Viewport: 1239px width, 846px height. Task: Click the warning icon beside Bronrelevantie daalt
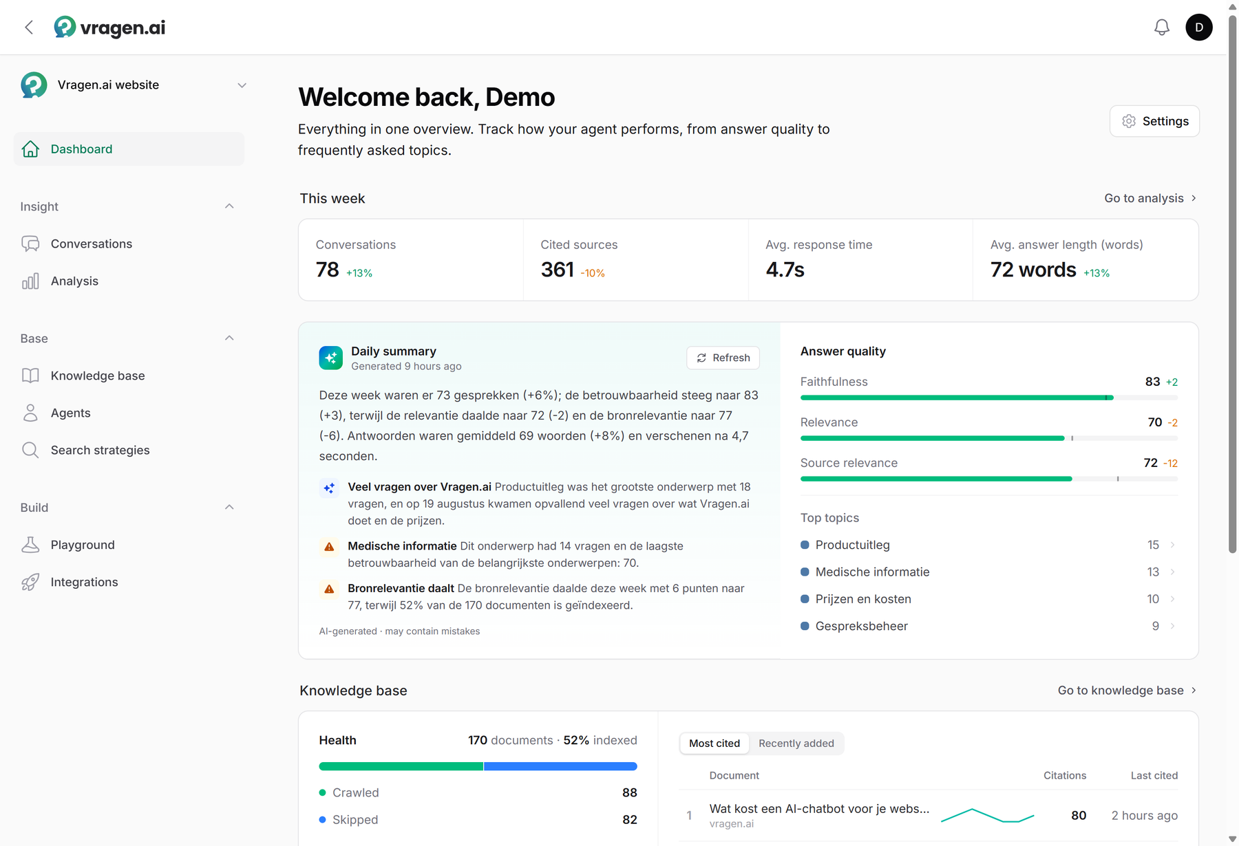(329, 589)
